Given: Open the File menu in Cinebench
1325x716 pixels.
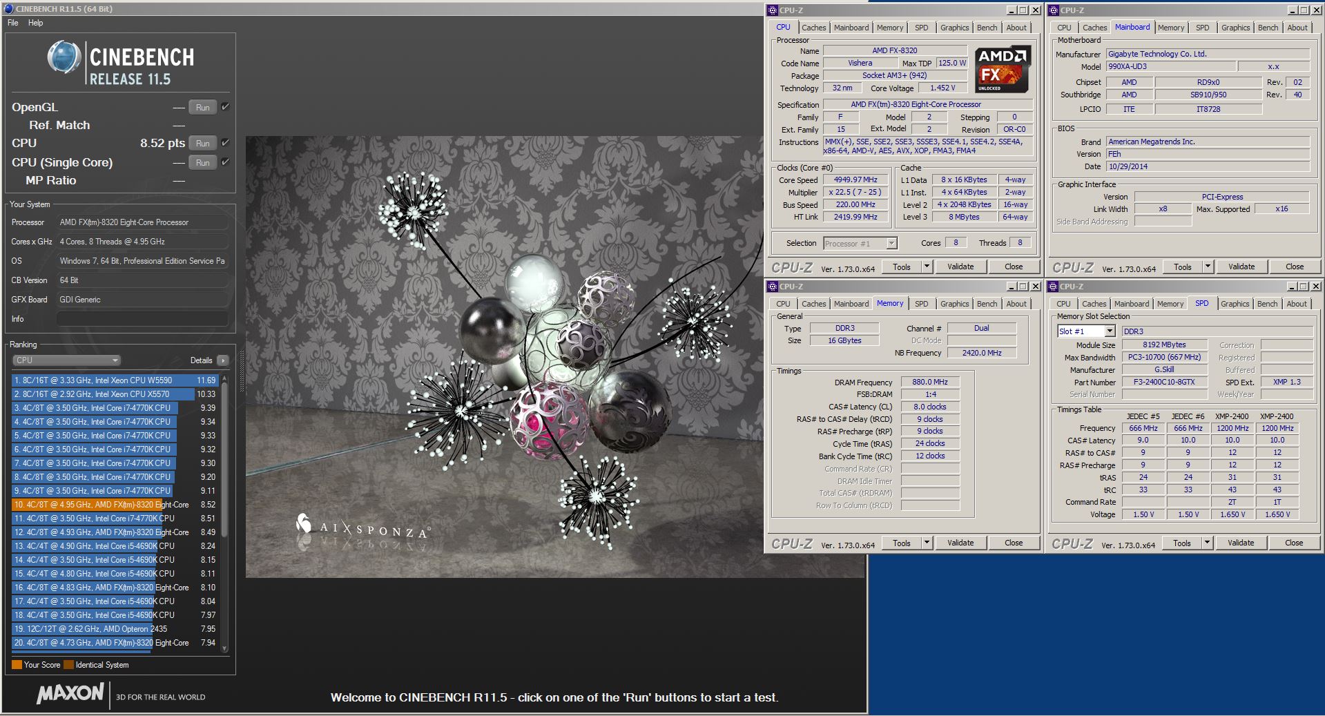Looking at the screenshot, I should click(x=13, y=23).
